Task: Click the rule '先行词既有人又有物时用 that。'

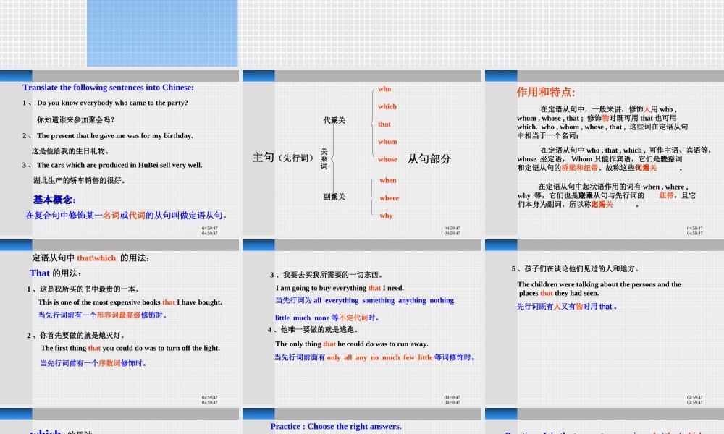Action: (x=567, y=306)
